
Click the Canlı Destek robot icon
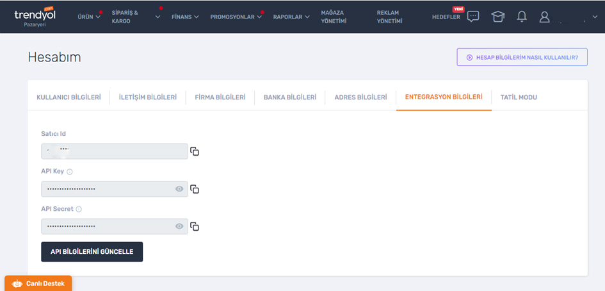17,284
